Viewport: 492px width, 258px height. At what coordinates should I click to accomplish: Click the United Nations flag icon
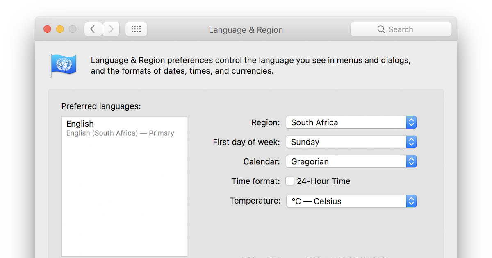point(63,65)
